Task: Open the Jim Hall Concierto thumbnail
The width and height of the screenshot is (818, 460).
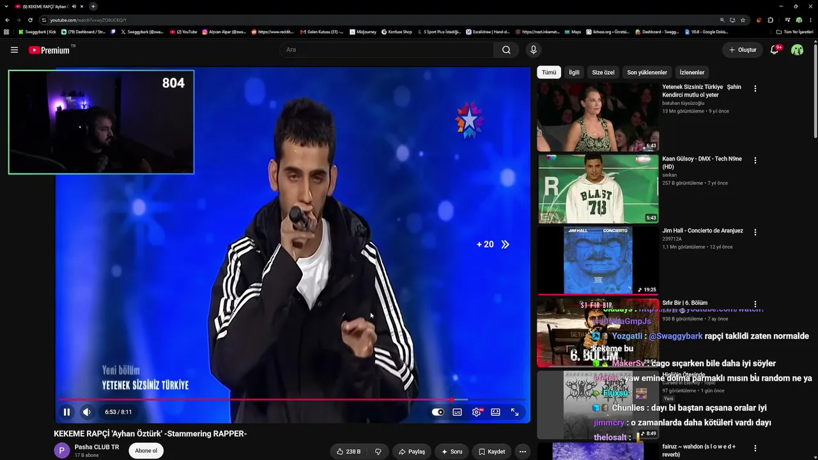Action: (598, 261)
